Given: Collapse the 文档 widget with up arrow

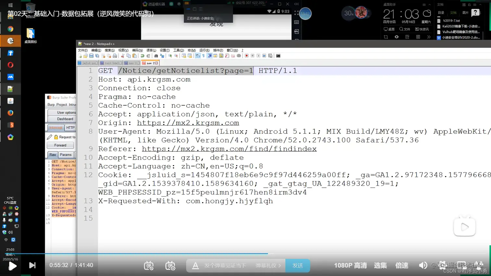Looking at the screenshot, I should pos(480,5).
